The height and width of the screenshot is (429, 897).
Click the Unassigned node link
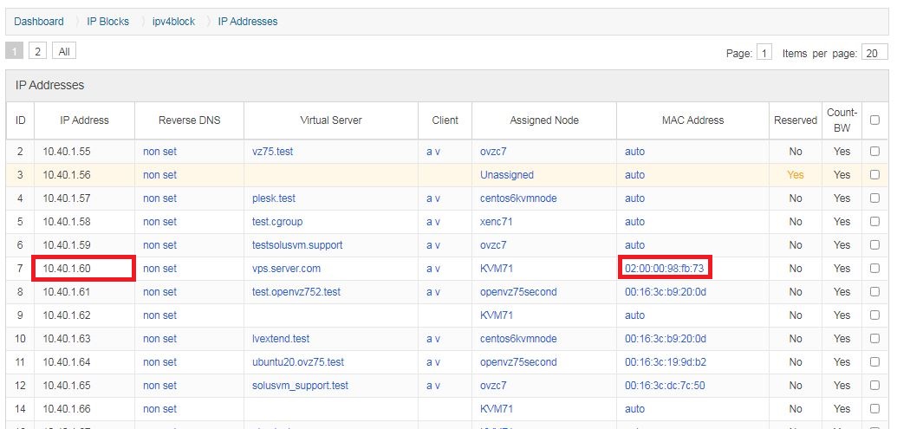point(507,175)
